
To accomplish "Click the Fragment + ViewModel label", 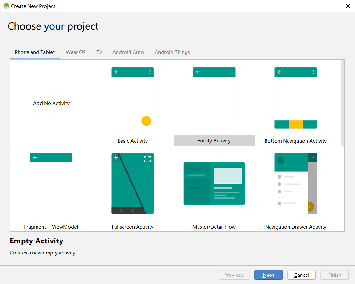I will [51, 227].
